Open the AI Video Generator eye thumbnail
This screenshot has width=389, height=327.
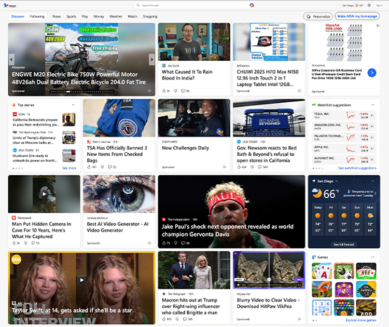(119, 194)
